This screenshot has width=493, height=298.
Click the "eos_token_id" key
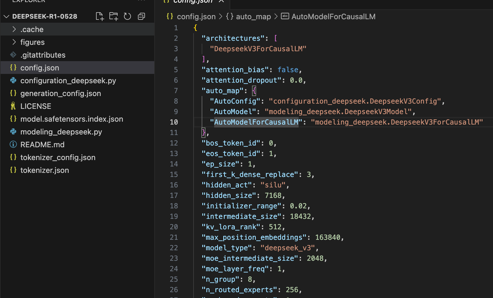tap(231, 154)
